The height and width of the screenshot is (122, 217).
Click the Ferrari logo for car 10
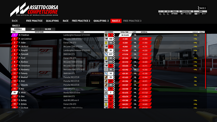pyautogui.click(x=106, y=43)
